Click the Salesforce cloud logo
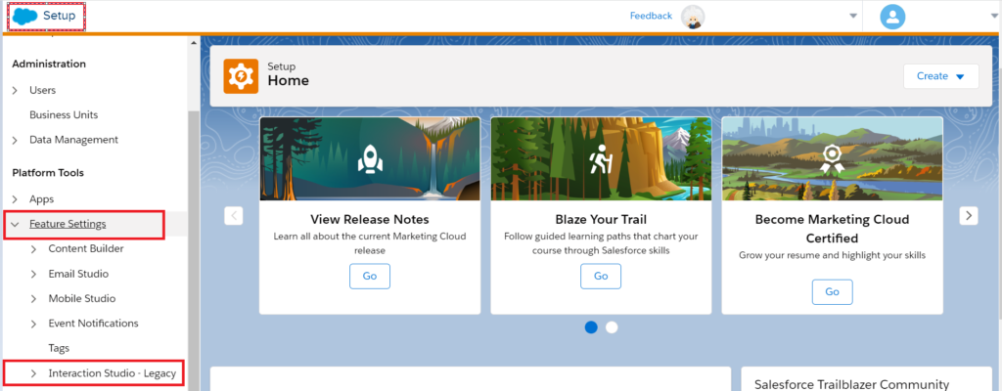The width and height of the screenshot is (1002, 391). point(24,16)
